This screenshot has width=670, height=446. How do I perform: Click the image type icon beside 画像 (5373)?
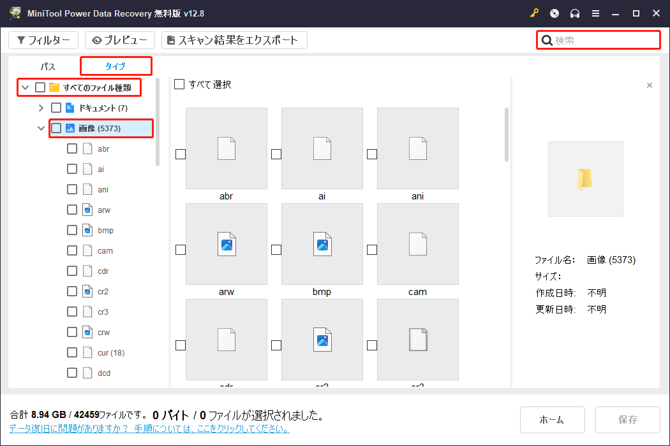pyautogui.click(x=70, y=127)
